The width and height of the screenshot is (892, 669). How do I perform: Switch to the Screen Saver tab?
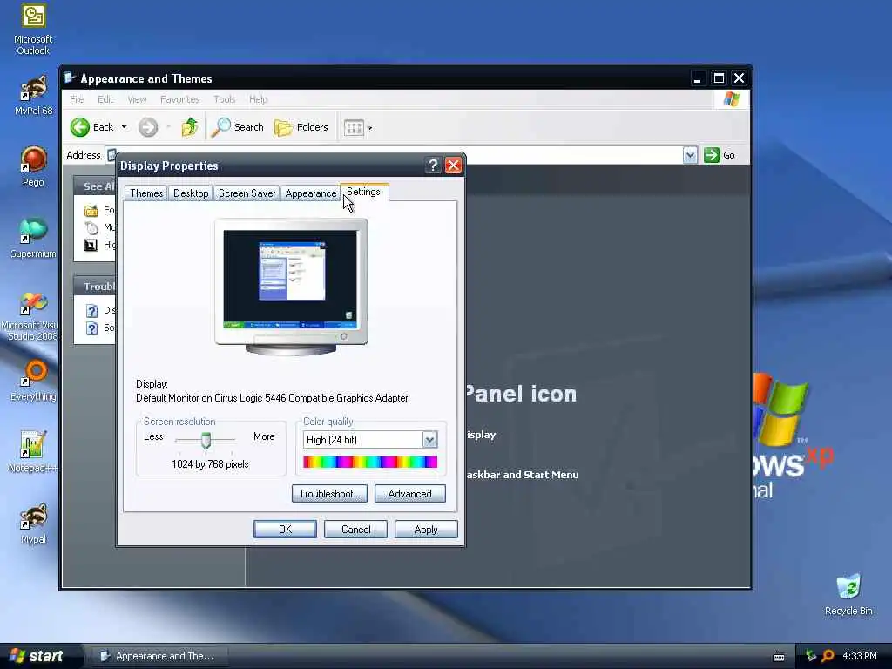[x=247, y=193]
